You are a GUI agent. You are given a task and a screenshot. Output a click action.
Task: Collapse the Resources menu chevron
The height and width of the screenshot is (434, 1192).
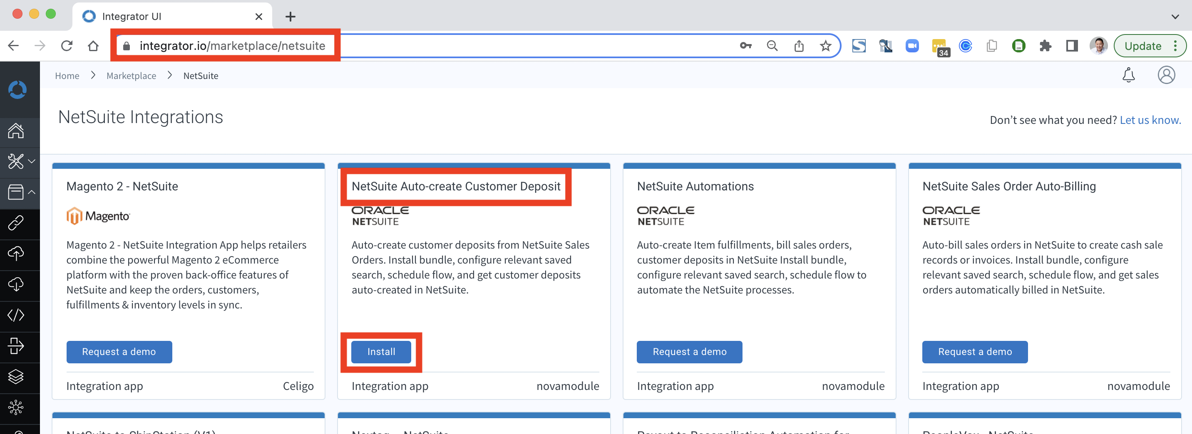coord(32,192)
